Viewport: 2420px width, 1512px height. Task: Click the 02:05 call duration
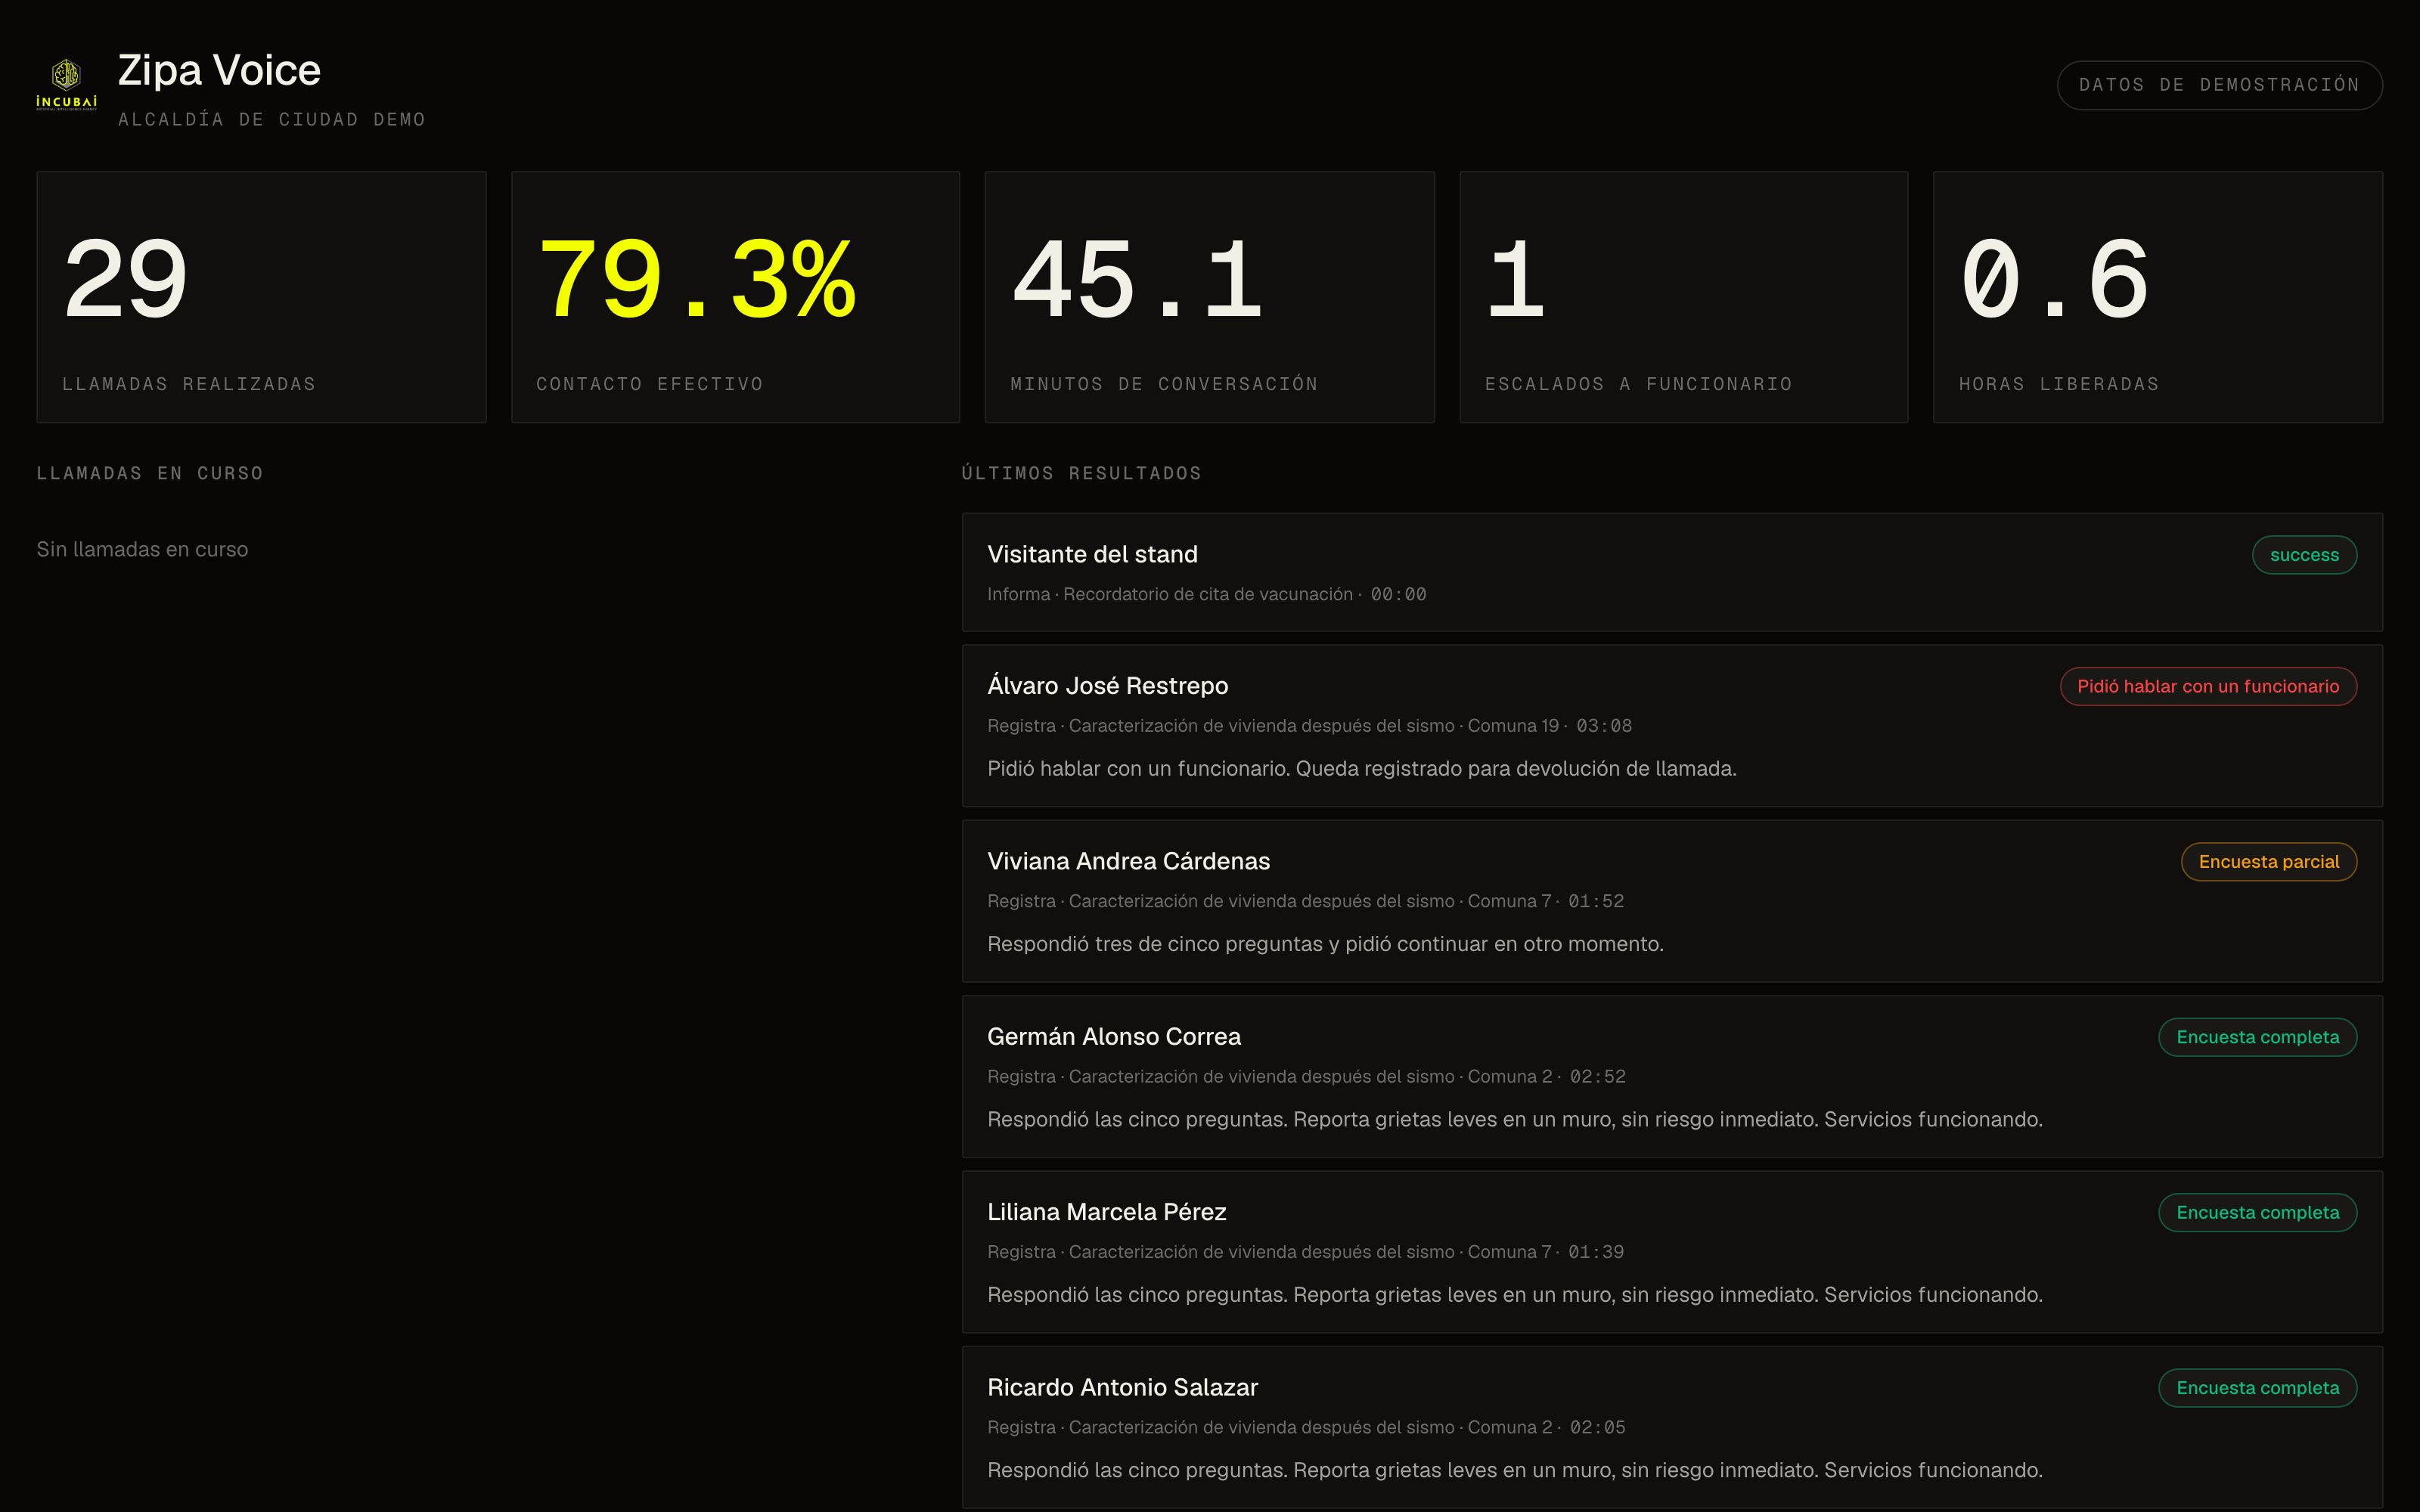[1598, 1428]
